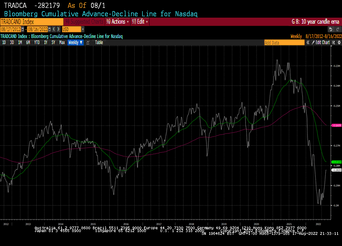342x246 pixels.
Task: Click the Suggested Charts button
Action: [85, 21]
